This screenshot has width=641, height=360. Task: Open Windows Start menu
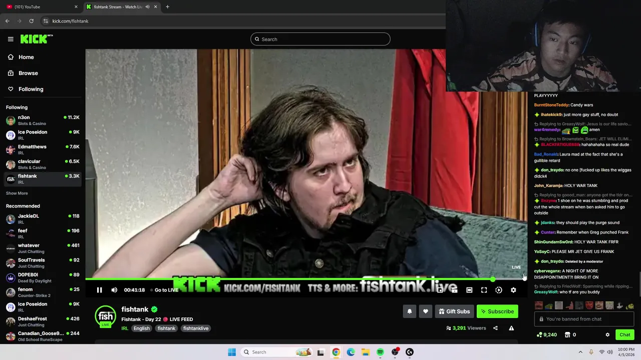[x=232, y=352]
